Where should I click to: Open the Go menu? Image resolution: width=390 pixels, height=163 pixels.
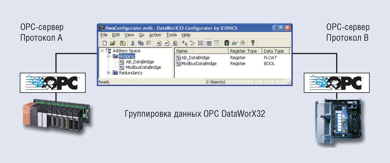point(142,35)
